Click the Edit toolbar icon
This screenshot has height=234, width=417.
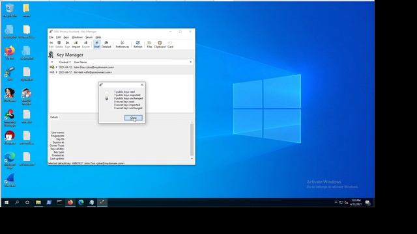pos(51,44)
